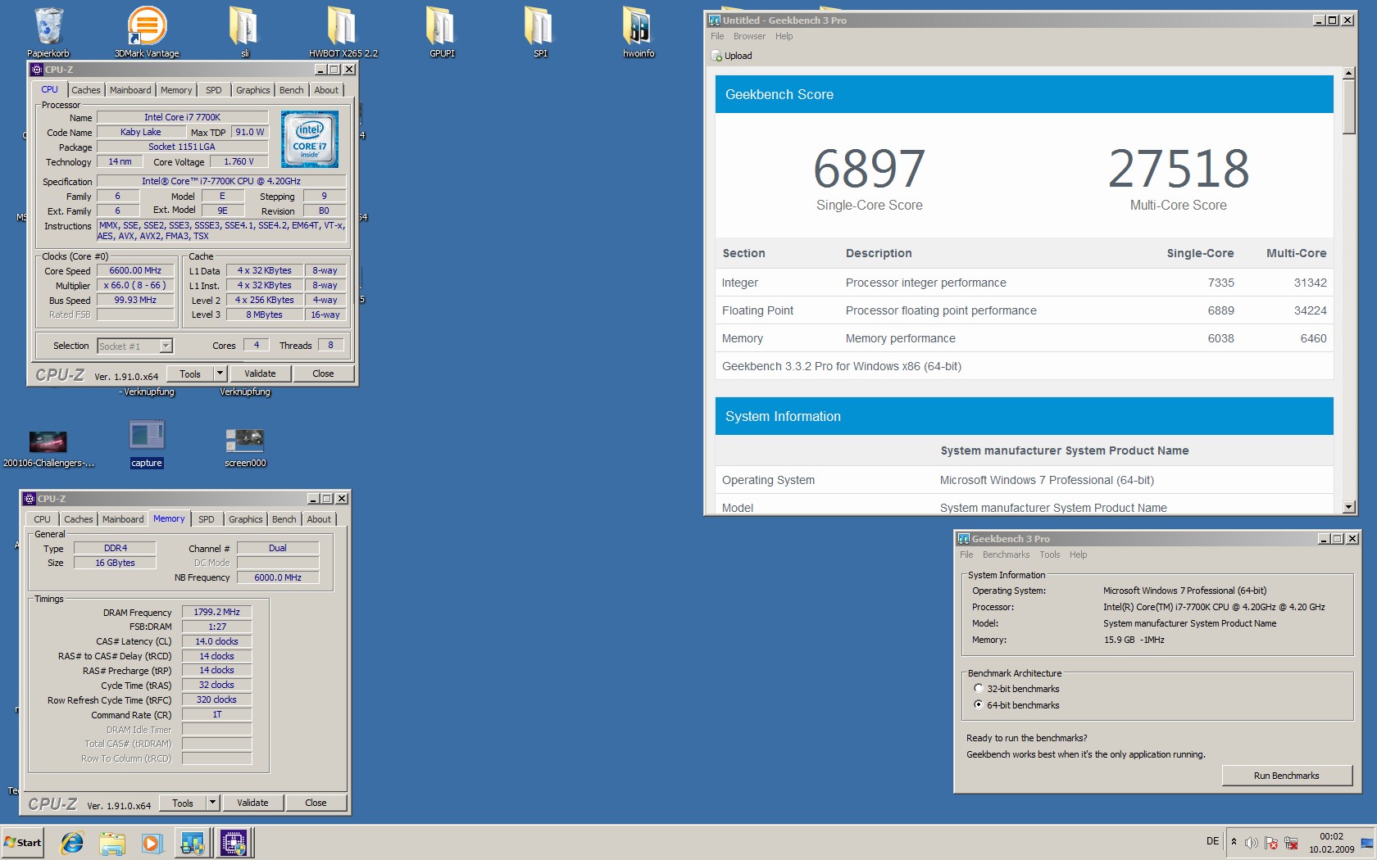The image size is (1377, 860).
Task: Click the Action Center flag tray icon
Action: click(x=1271, y=843)
